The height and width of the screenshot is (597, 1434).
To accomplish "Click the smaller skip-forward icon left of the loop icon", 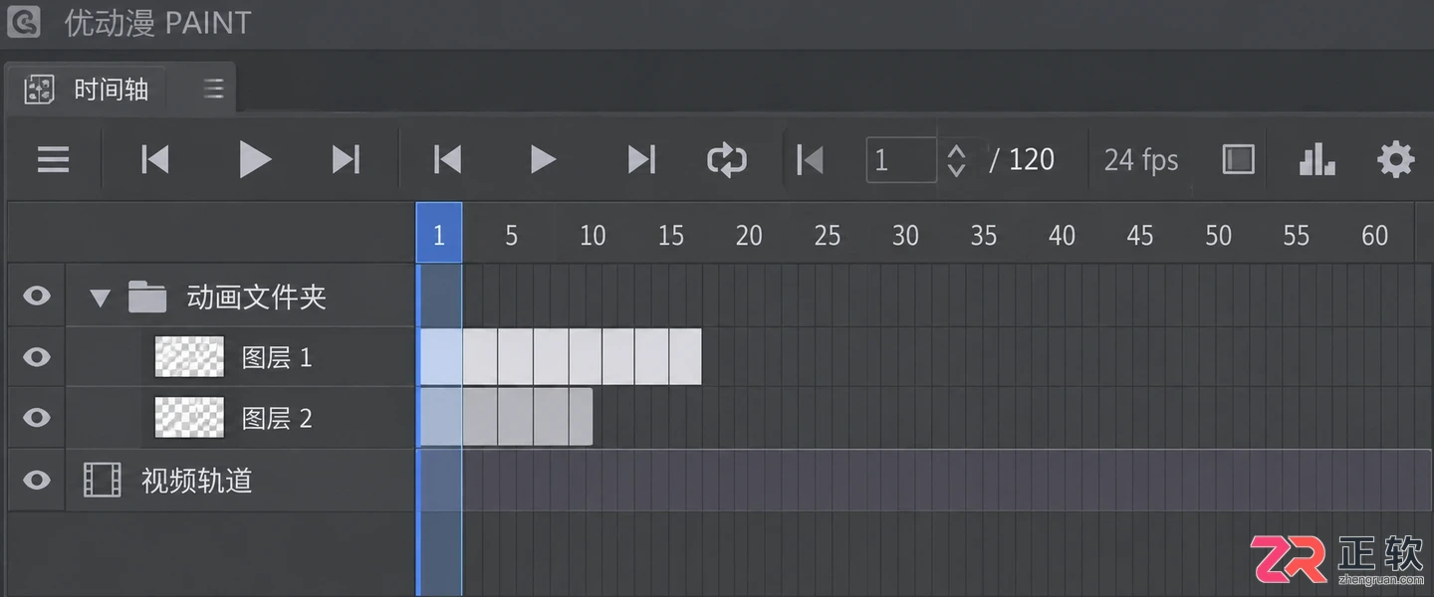I will (x=641, y=159).
